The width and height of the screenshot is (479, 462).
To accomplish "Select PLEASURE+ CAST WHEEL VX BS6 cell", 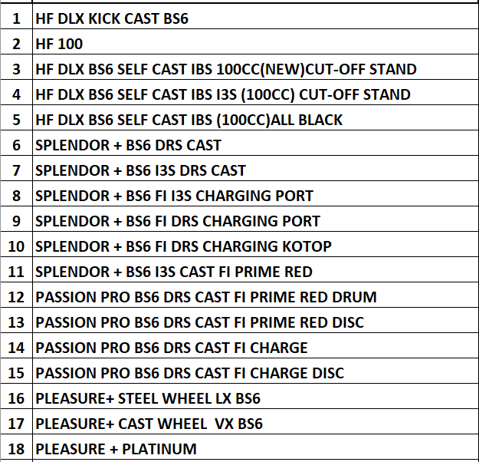I will point(149,424).
